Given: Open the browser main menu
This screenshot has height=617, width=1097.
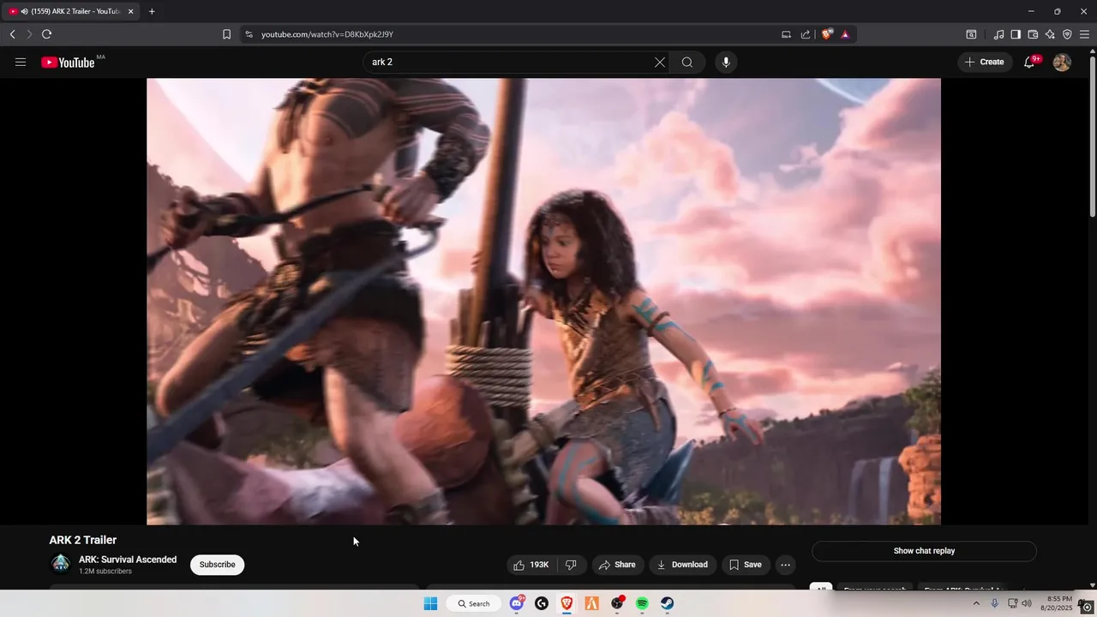Looking at the screenshot, I should click(x=1084, y=34).
